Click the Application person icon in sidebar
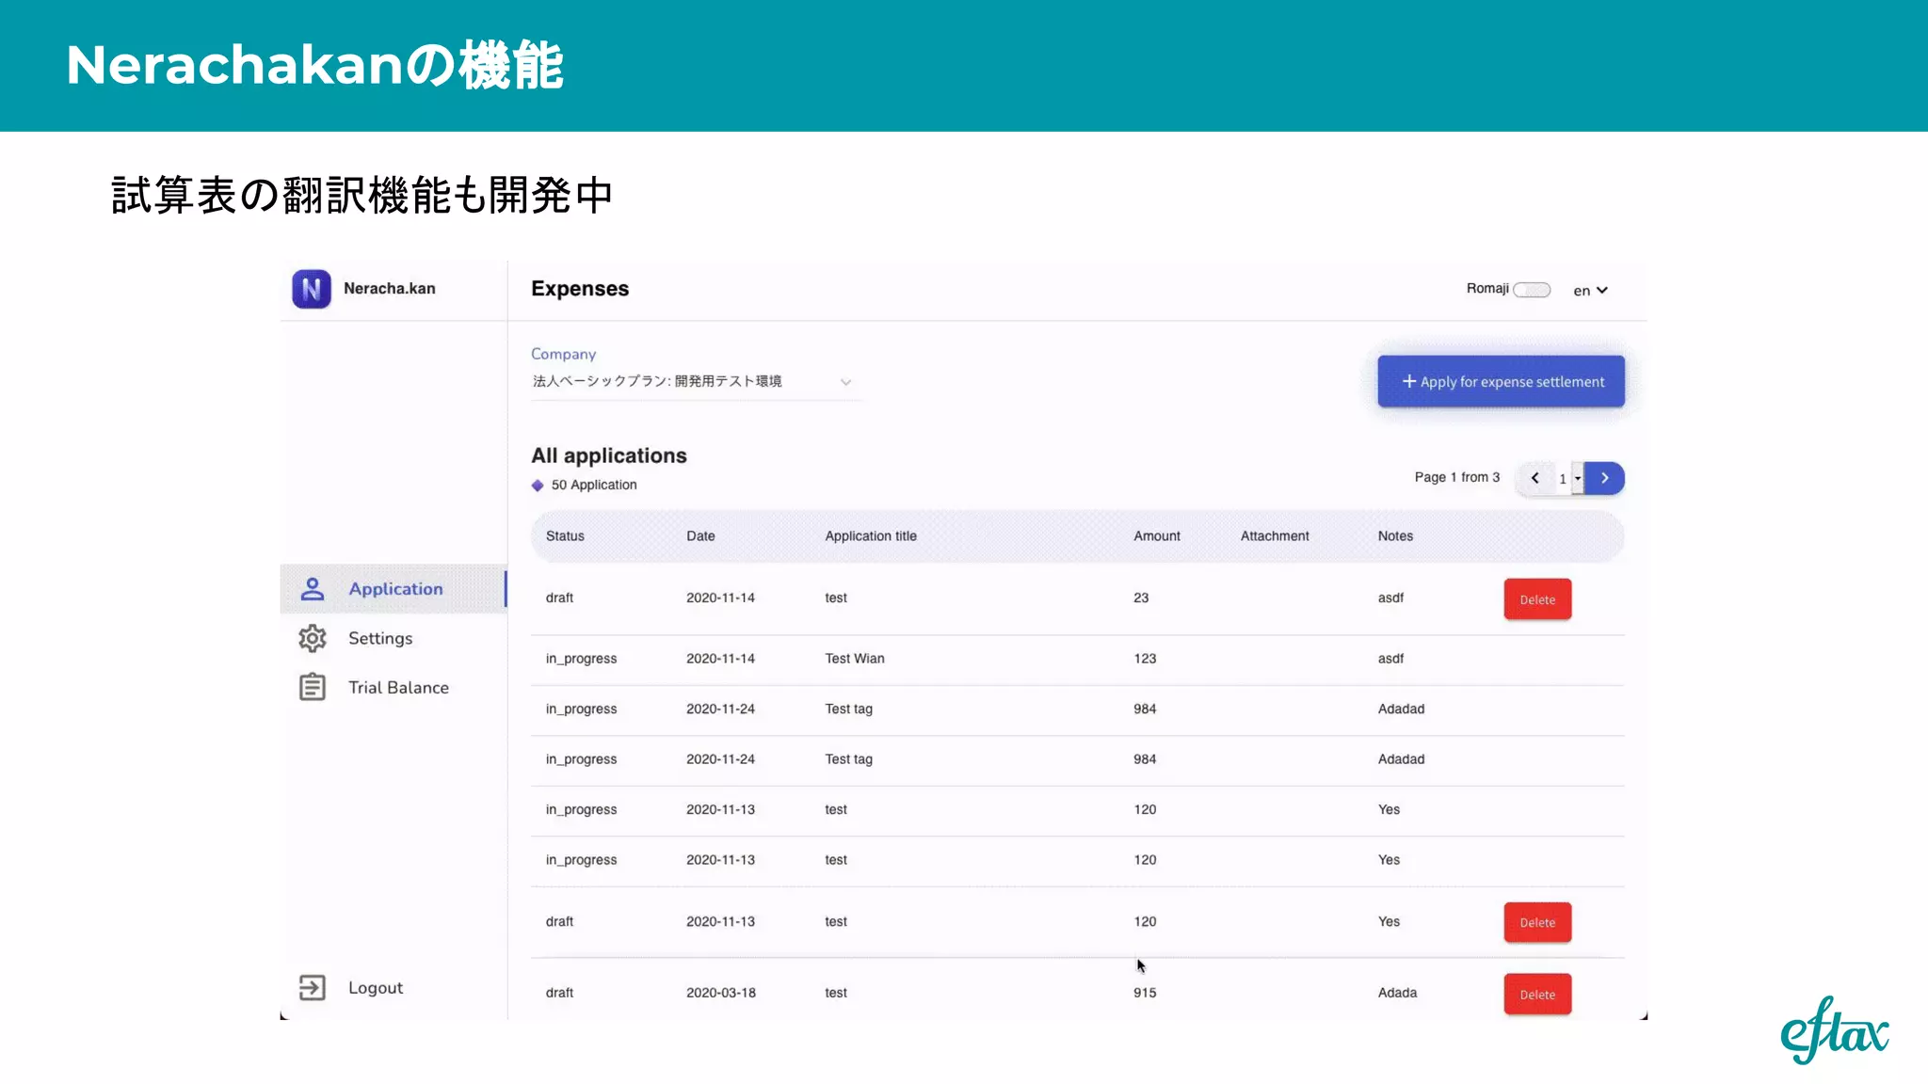This screenshot has height=1084, width=1928. click(313, 589)
